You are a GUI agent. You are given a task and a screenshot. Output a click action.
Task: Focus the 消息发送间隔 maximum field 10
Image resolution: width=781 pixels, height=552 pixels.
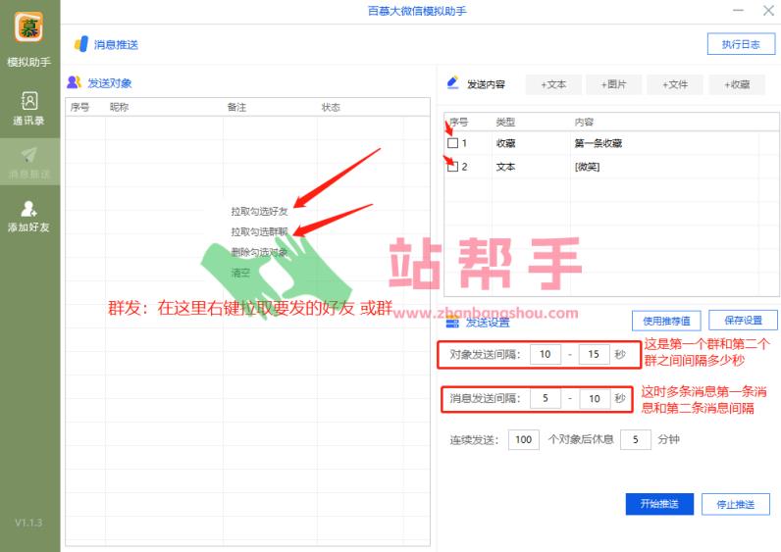[x=595, y=399]
